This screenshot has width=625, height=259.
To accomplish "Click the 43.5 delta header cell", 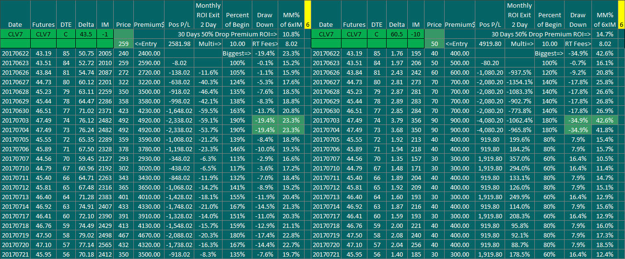I will 86,34.
